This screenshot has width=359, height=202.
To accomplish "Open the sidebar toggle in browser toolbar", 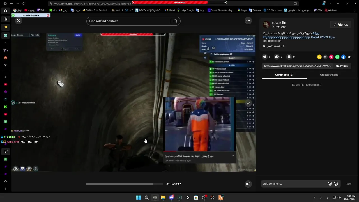I will [5, 4].
